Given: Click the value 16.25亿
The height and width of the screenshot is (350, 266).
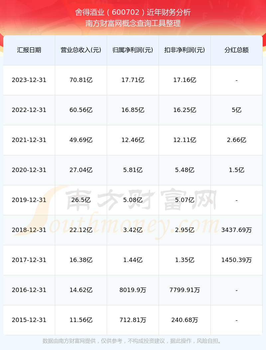Looking at the screenshot, I should click(x=185, y=110).
